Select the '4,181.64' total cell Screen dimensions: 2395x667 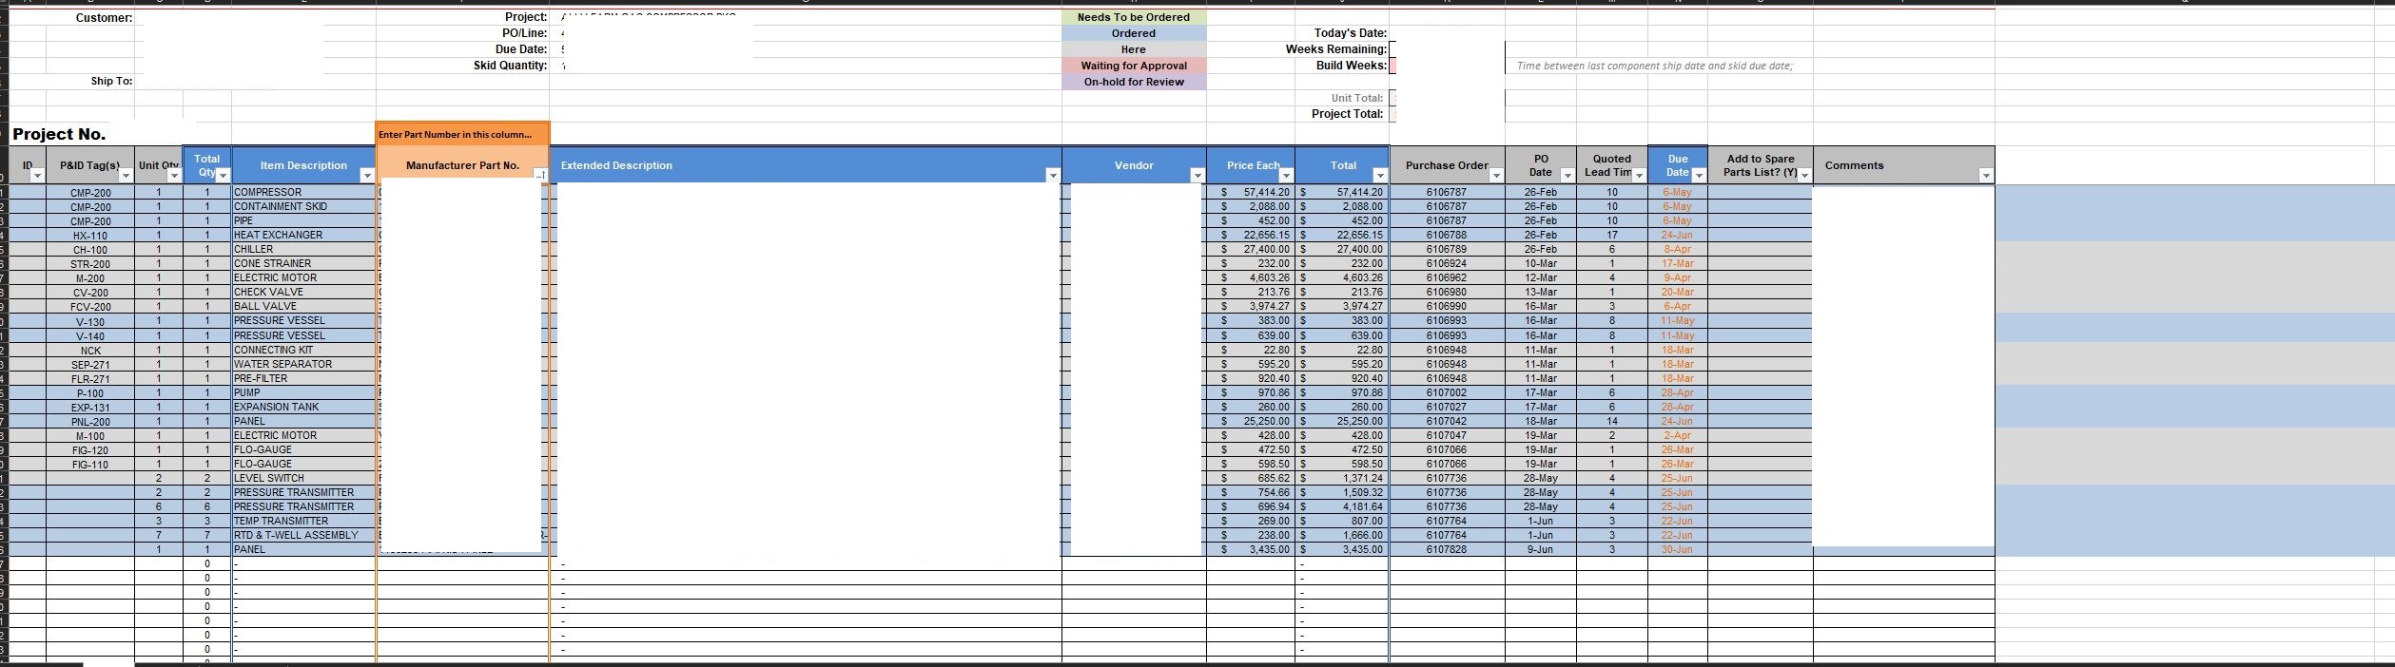(x=1343, y=506)
